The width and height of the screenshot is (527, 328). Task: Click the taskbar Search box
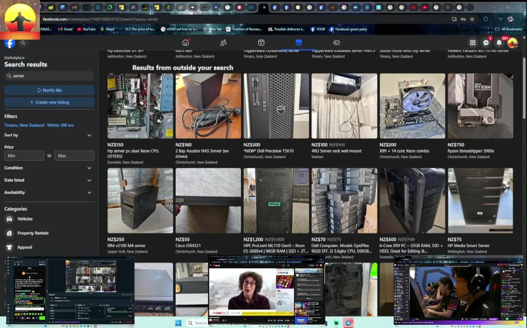click(197, 323)
